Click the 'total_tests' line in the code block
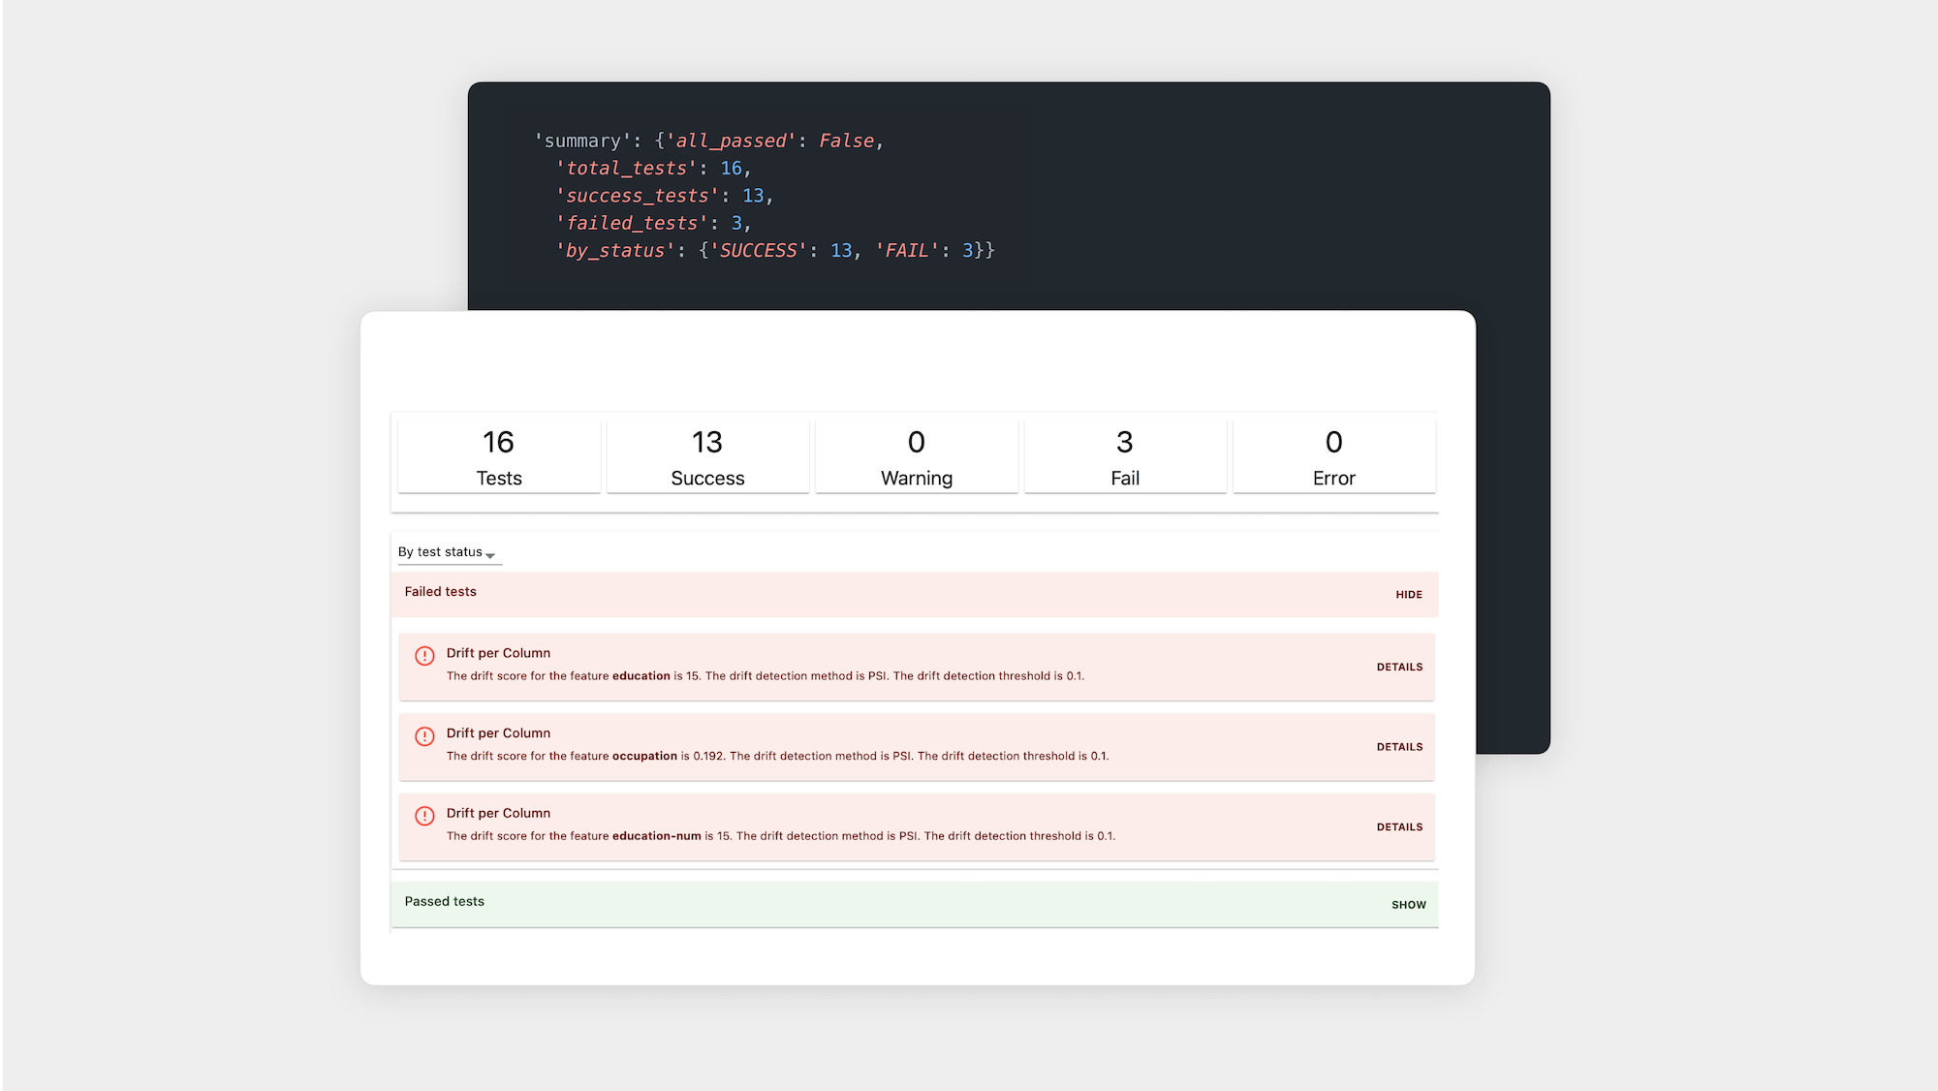 click(x=653, y=169)
